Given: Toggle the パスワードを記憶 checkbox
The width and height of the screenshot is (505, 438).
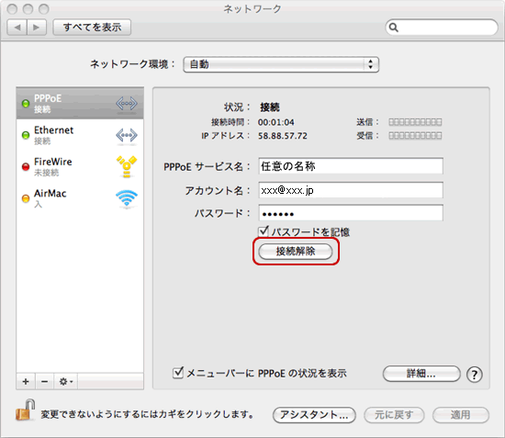Looking at the screenshot, I should 264,230.
